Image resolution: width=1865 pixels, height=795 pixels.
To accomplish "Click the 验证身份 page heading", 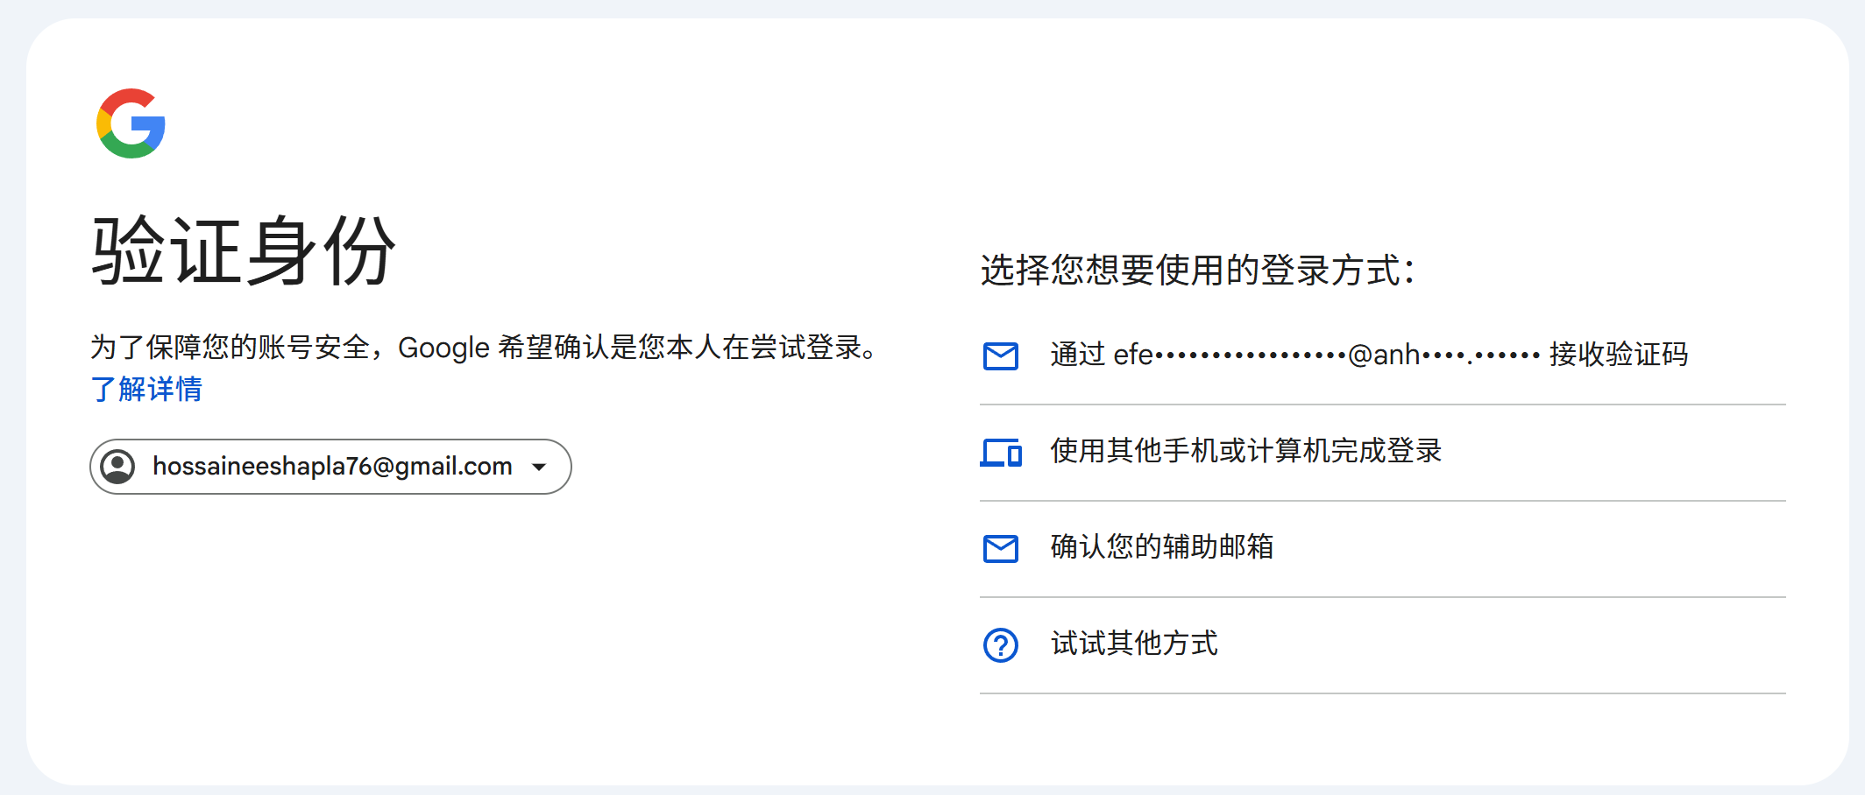I will click(x=244, y=251).
